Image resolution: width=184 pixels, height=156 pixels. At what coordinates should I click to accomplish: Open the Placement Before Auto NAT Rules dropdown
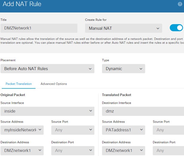click(x=47, y=68)
